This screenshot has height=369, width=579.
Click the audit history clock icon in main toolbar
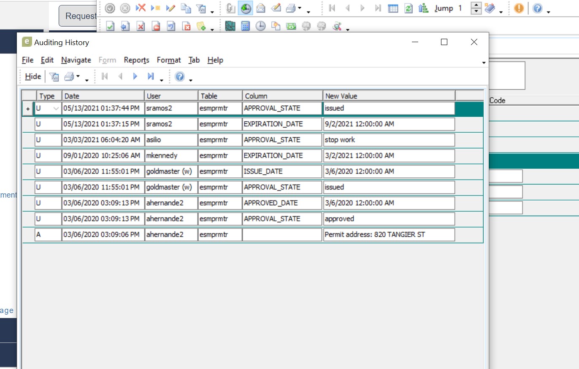pos(245,8)
